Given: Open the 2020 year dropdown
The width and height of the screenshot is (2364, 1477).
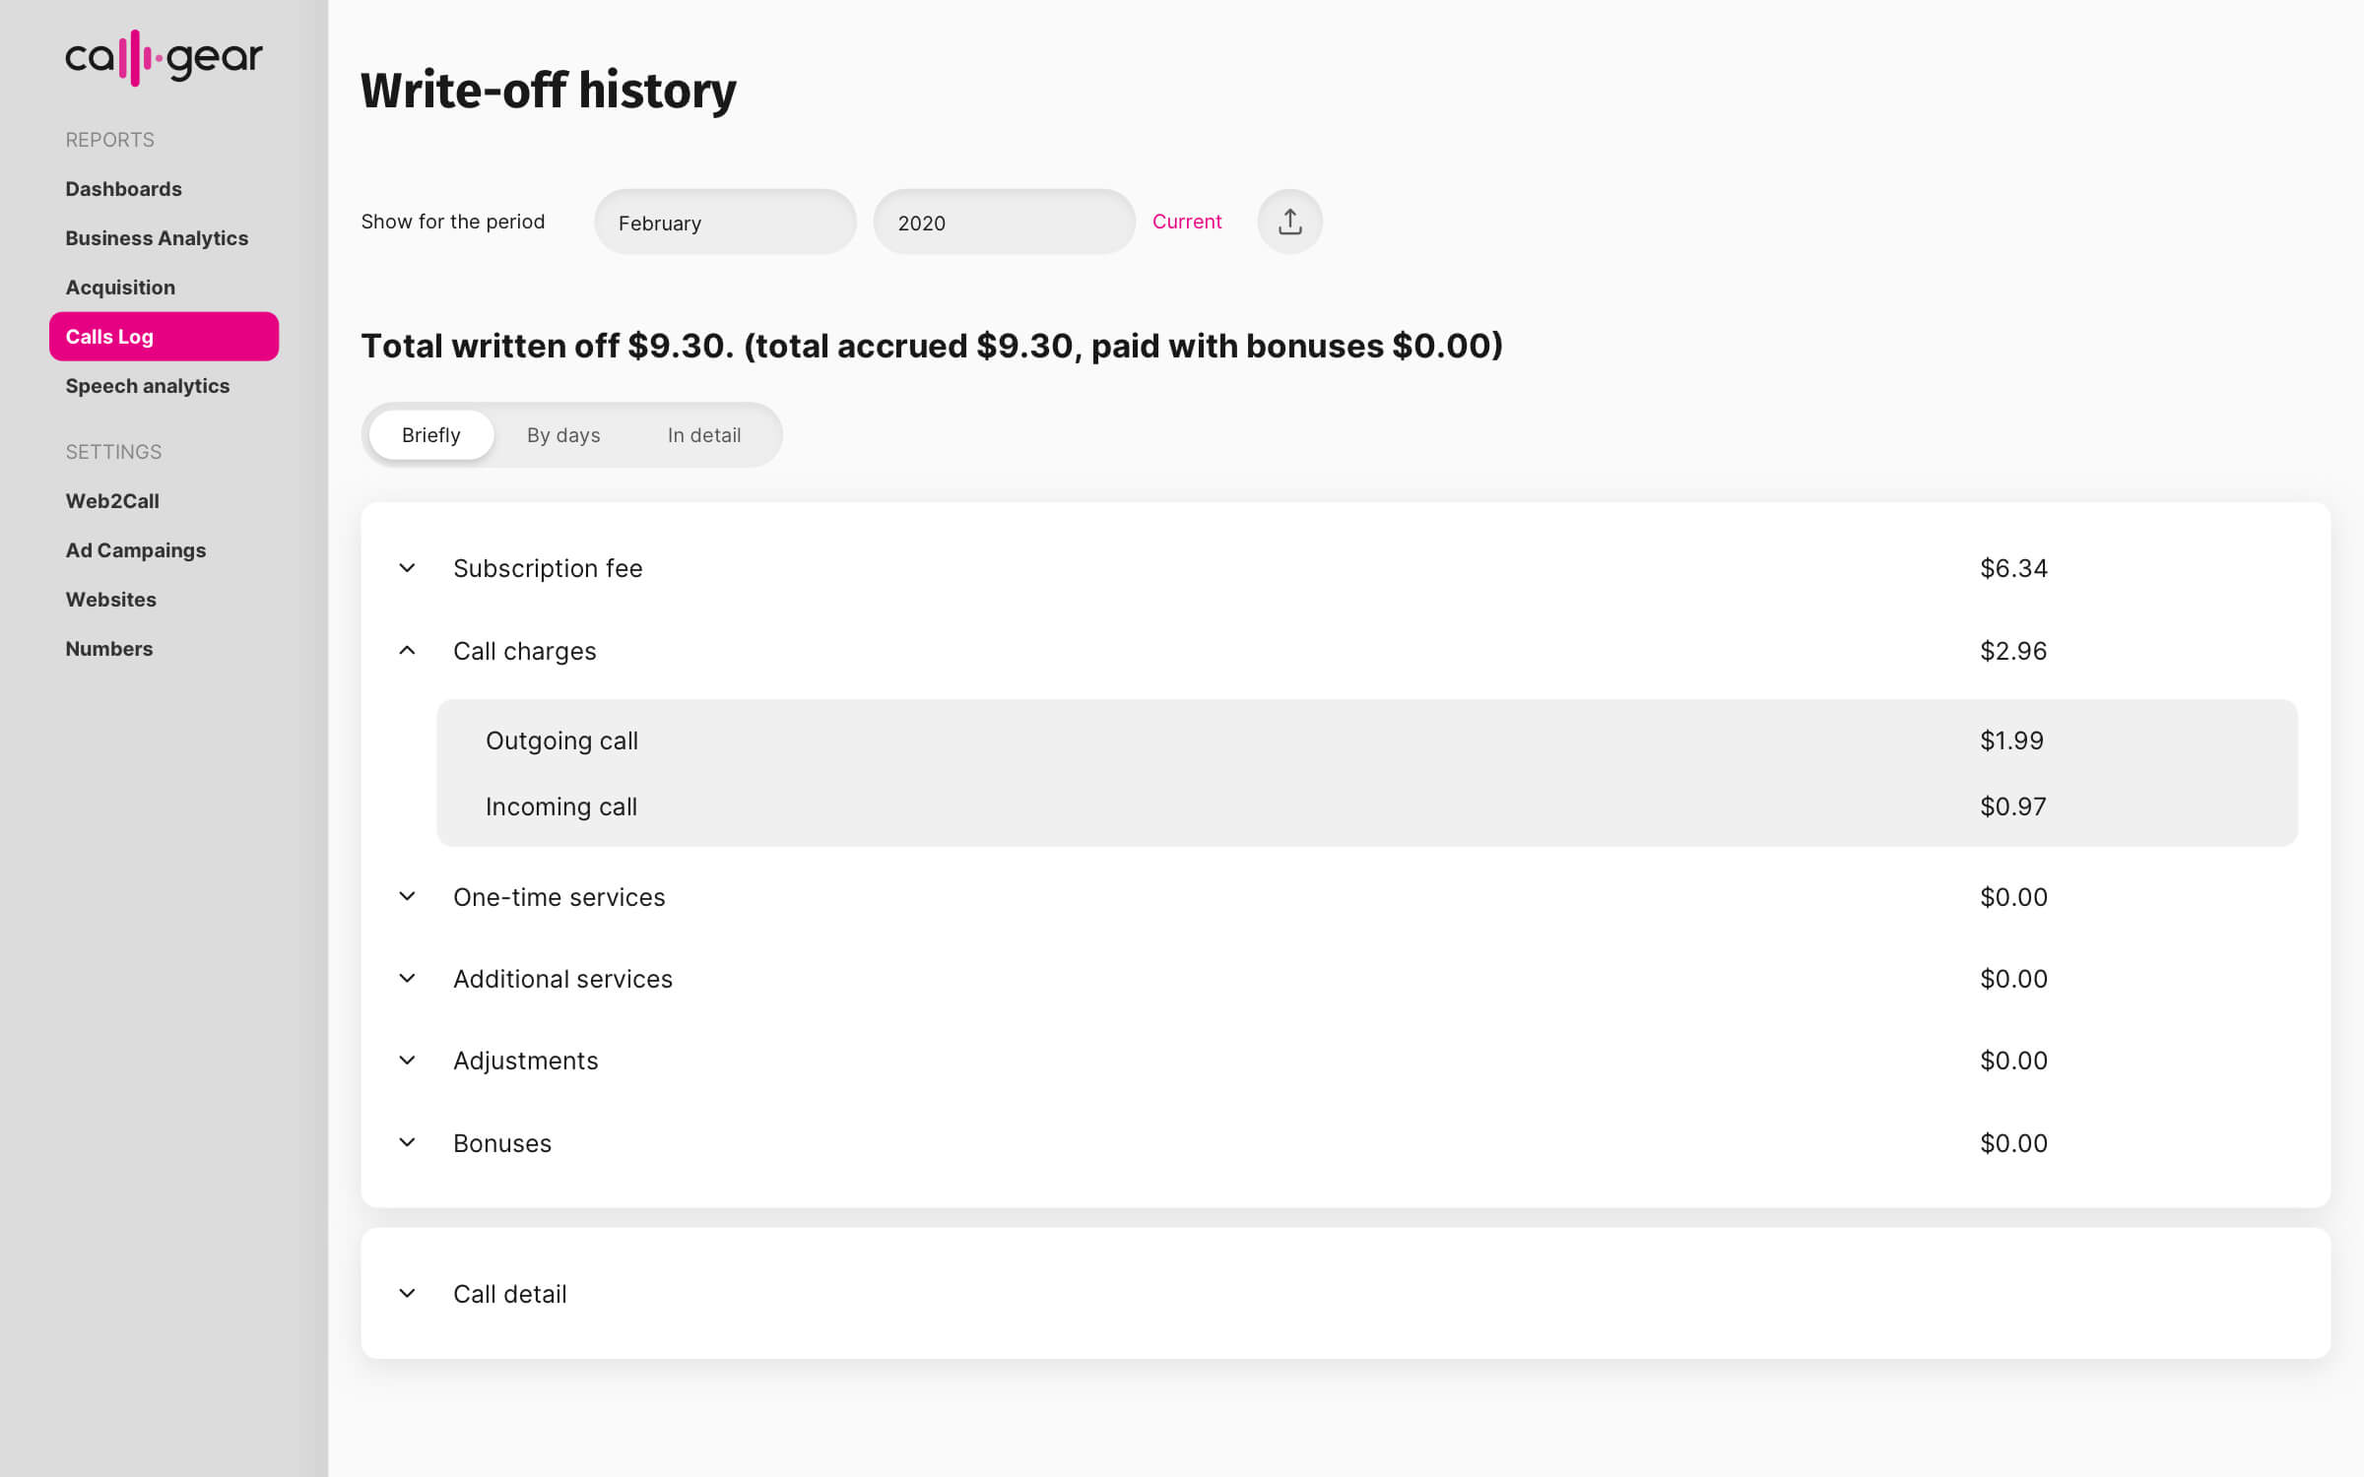Looking at the screenshot, I should [x=1004, y=223].
